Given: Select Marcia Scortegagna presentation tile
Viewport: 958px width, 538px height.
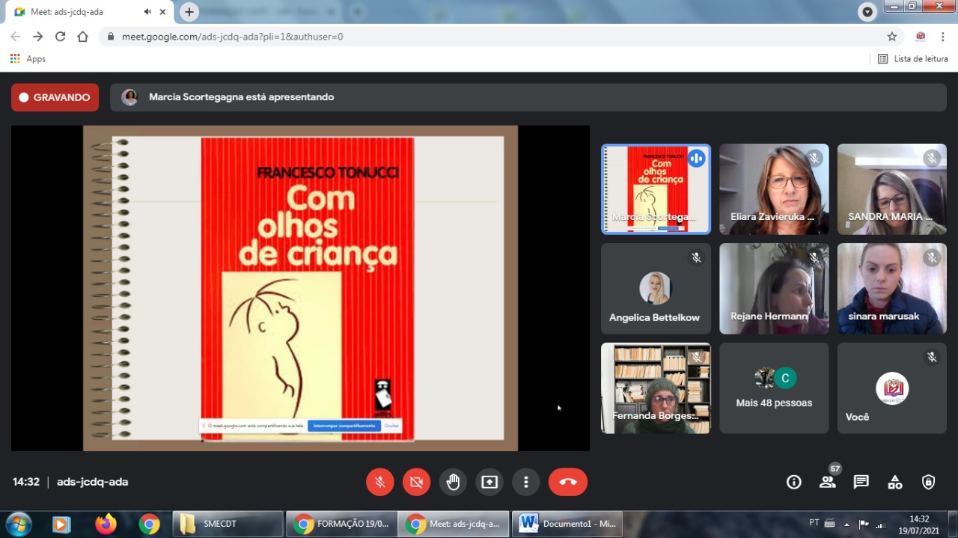Looking at the screenshot, I should [x=656, y=189].
